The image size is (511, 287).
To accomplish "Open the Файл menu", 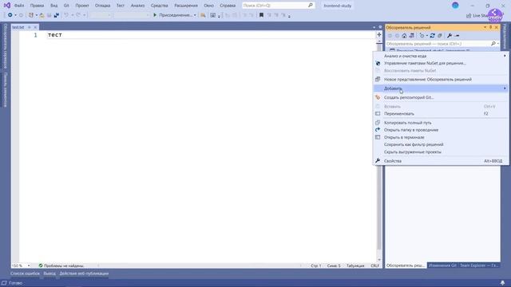I will [x=19, y=6].
